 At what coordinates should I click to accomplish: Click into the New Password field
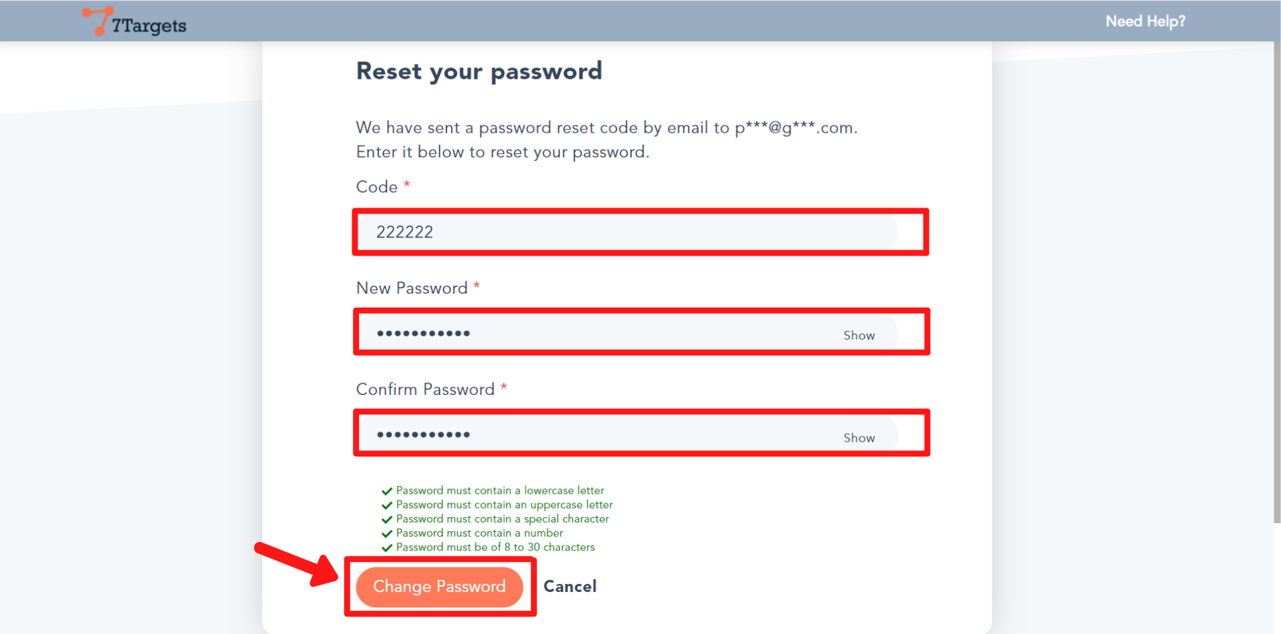pos(600,333)
